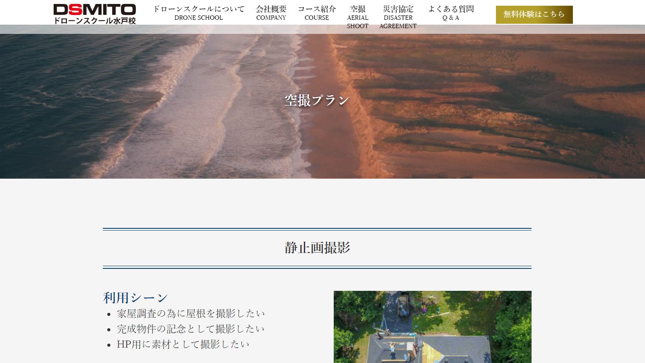The height and width of the screenshot is (363, 645).
Task: Click the 空撮プラン hero title
Action: [317, 100]
